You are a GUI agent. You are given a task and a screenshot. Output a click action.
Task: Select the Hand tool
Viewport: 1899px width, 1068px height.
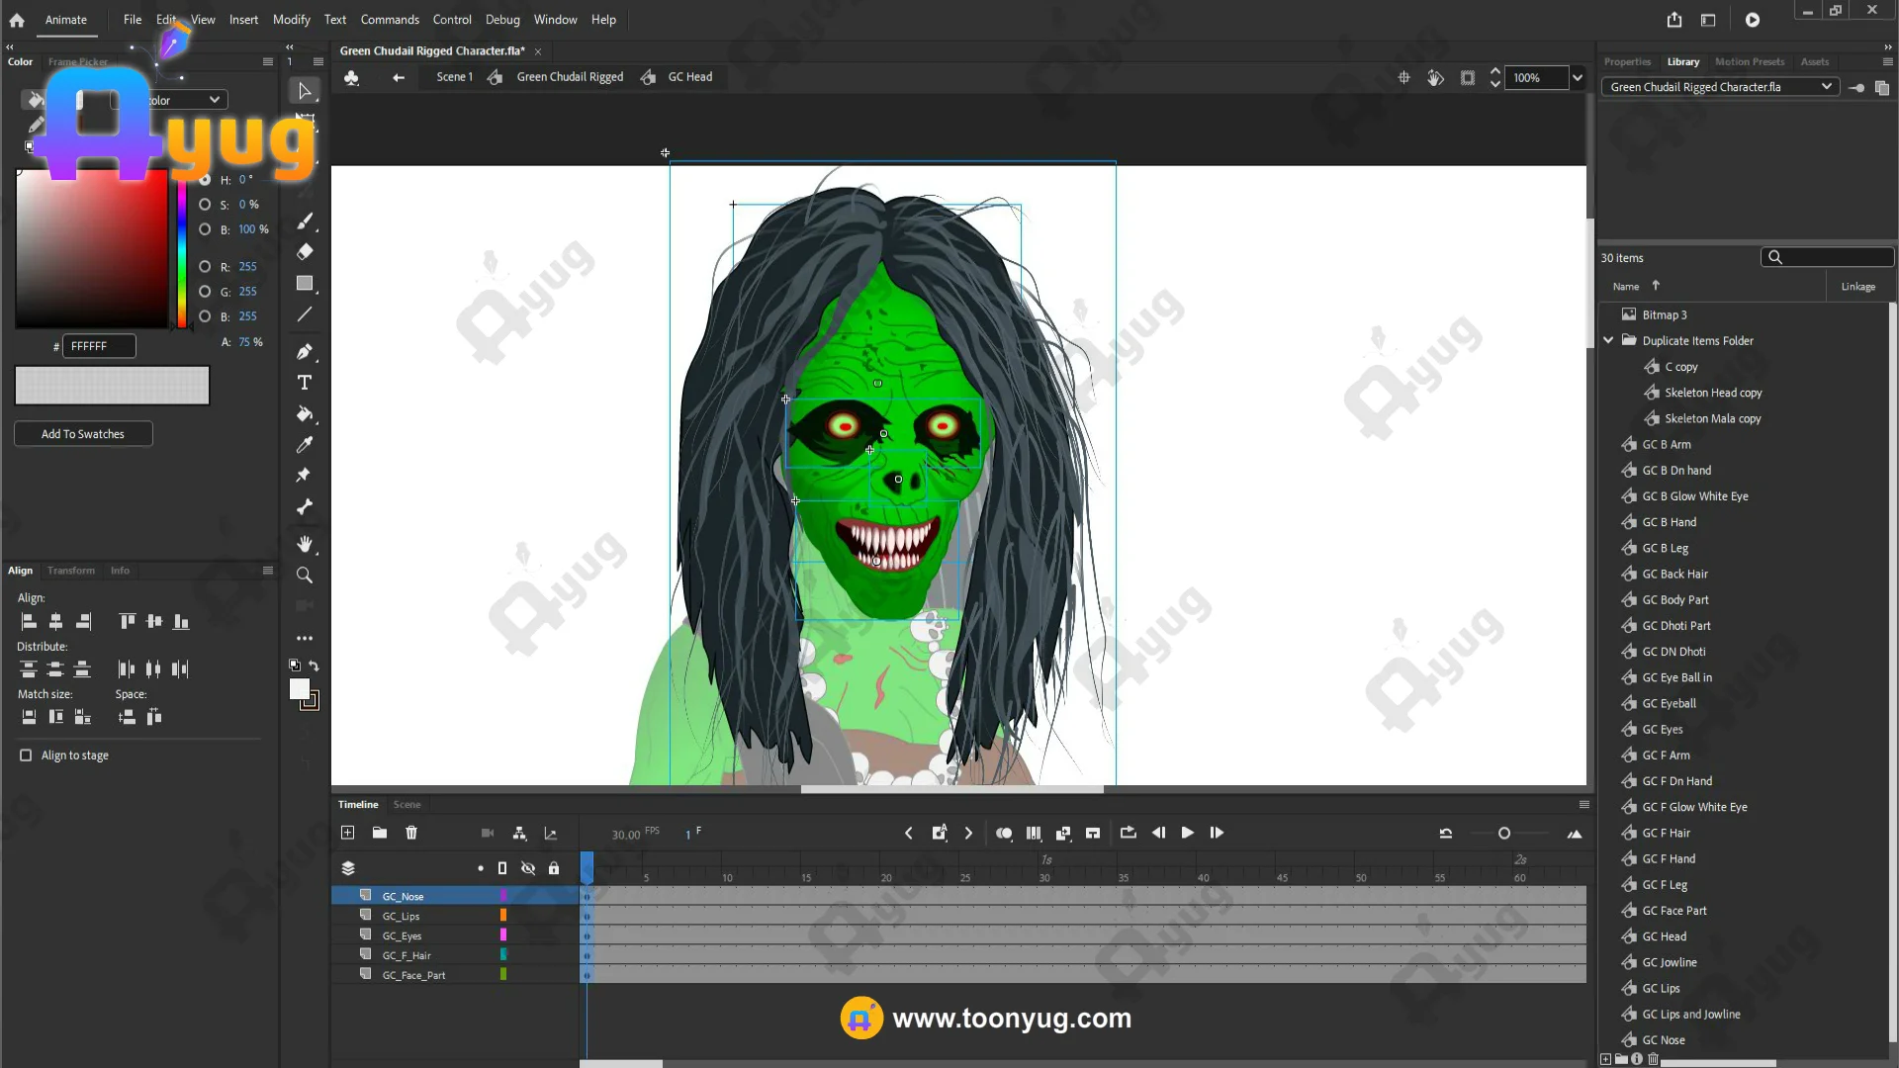point(305,544)
